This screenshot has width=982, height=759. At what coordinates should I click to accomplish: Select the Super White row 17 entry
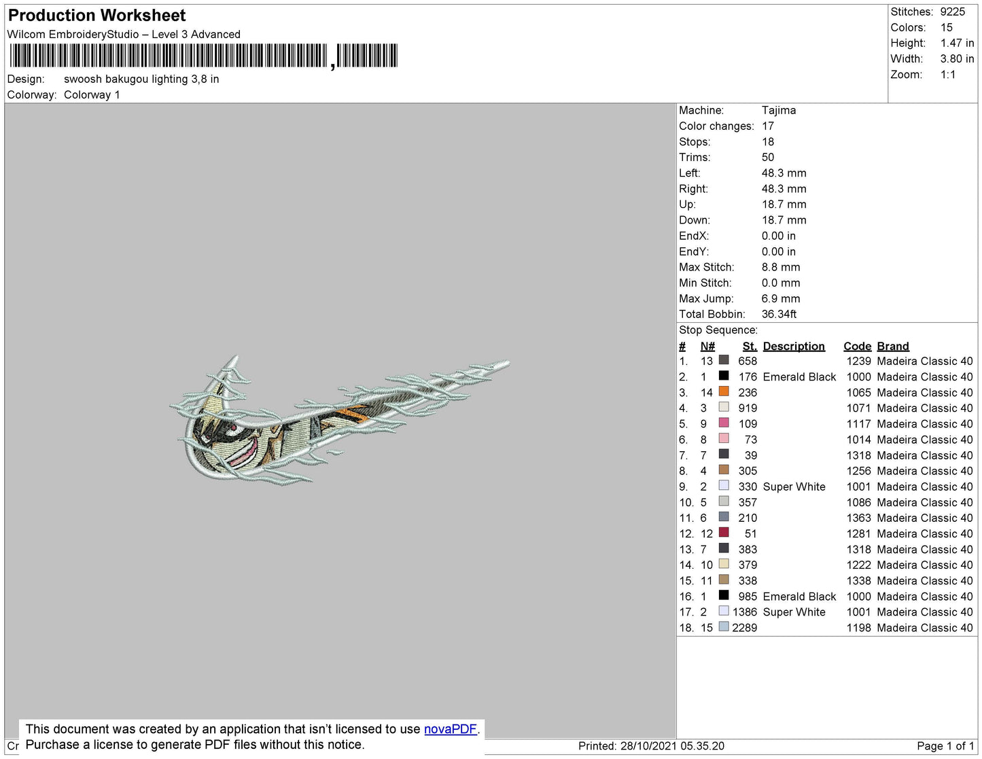tap(826, 612)
